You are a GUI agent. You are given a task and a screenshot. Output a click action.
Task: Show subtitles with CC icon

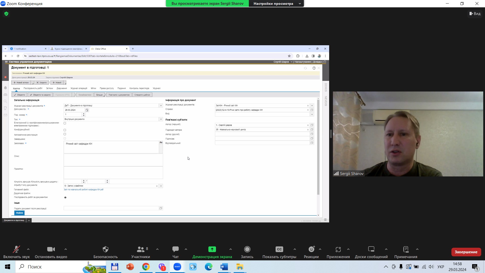[279, 249]
